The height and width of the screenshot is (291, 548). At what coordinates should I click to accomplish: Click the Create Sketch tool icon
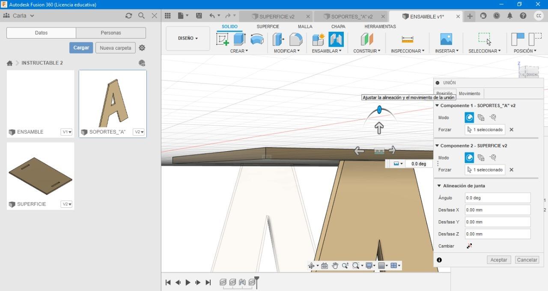[223, 39]
